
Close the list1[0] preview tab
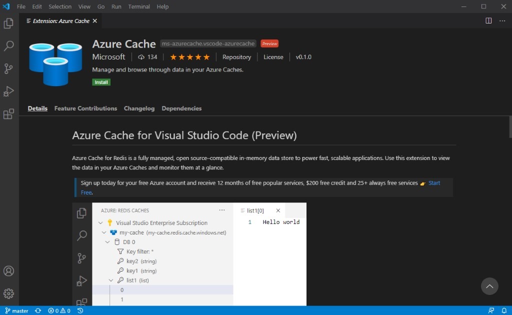tap(278, 210)
